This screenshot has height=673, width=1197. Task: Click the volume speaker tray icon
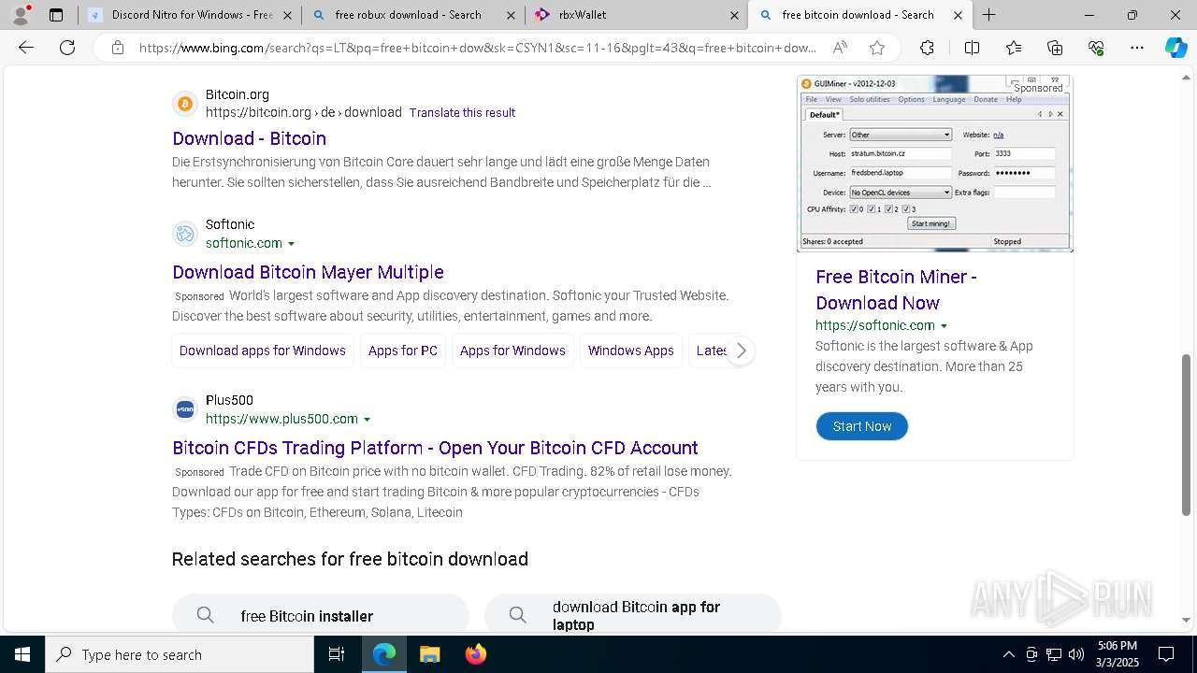[1076, 654]
